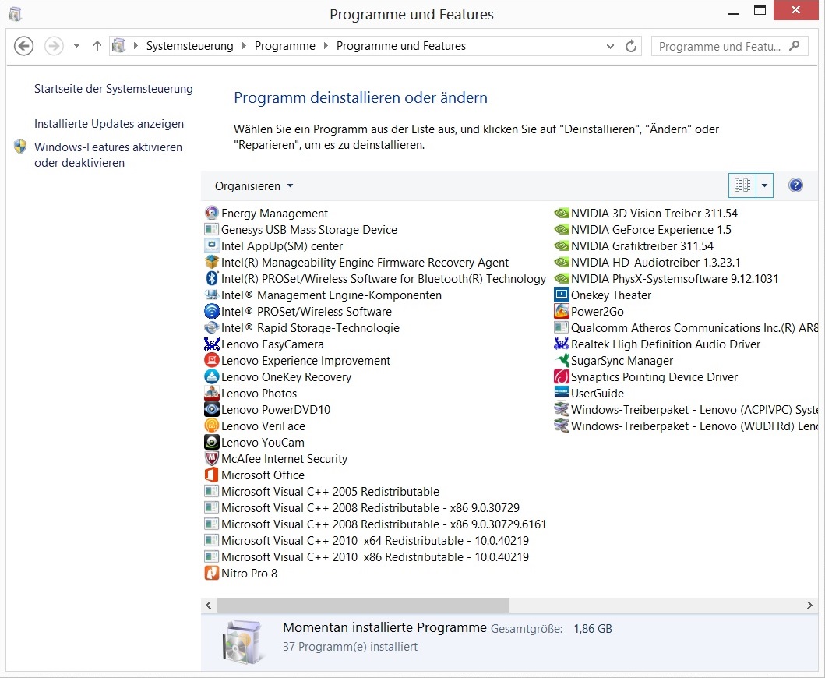The width and height of the screenshot is (825, 678).
Task: Select Windows-Treiberpaket Lenovo (ACPIVPC) entry
Action: (x=686, y=409)
